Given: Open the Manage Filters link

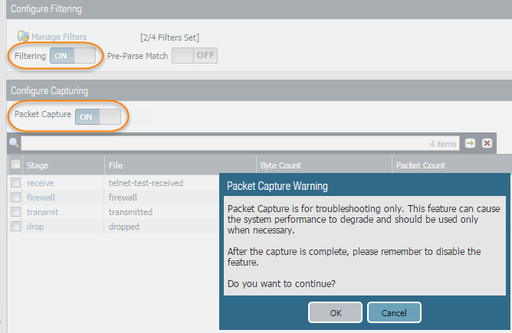Looking at the screenshot, I should (59, 37).
